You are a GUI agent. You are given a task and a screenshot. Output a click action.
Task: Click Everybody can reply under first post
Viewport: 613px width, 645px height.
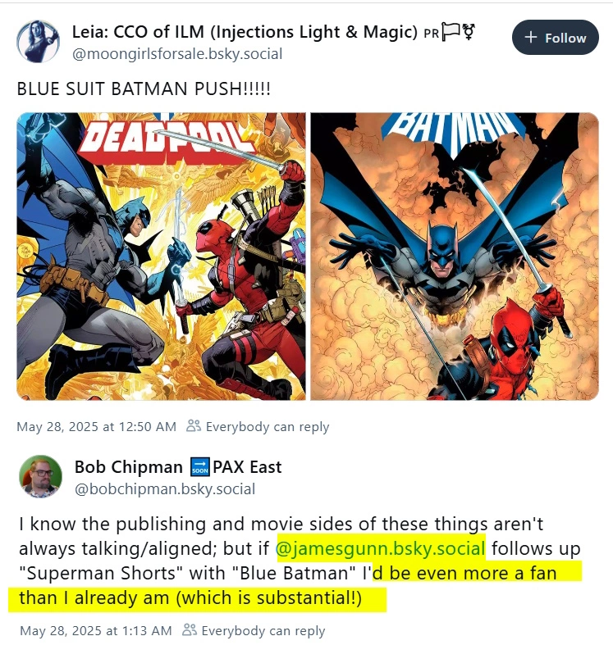click(268, 426)
